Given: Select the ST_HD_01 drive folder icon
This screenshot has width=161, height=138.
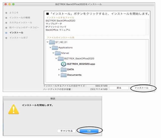Looking at the screenshot, I should click(52, 42).
